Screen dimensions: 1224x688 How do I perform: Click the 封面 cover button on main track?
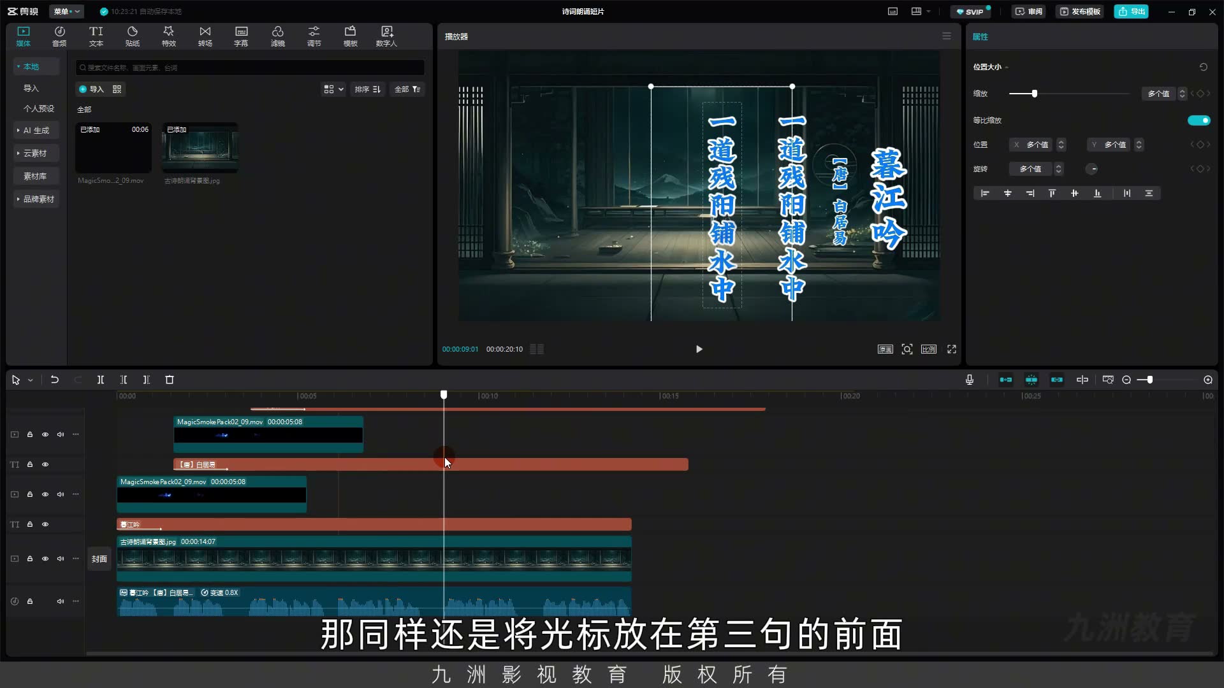coord(99,559)
